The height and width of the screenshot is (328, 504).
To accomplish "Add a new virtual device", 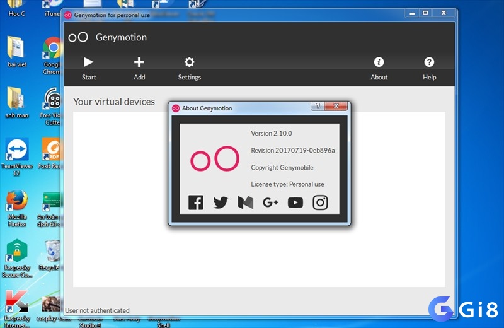I will [x=139, y=68].
